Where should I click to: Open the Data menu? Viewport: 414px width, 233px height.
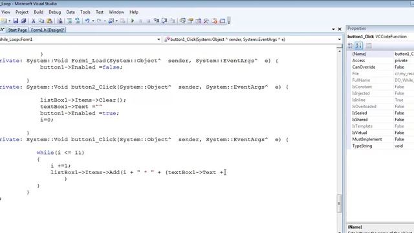pos(71,12)
